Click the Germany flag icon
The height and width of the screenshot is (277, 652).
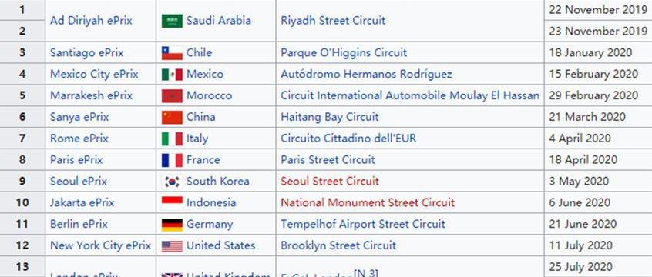coord(172,225)
